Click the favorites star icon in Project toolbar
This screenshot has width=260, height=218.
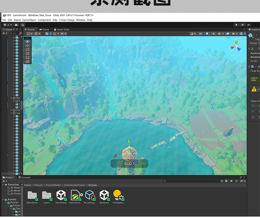click(x=236, y=181)
